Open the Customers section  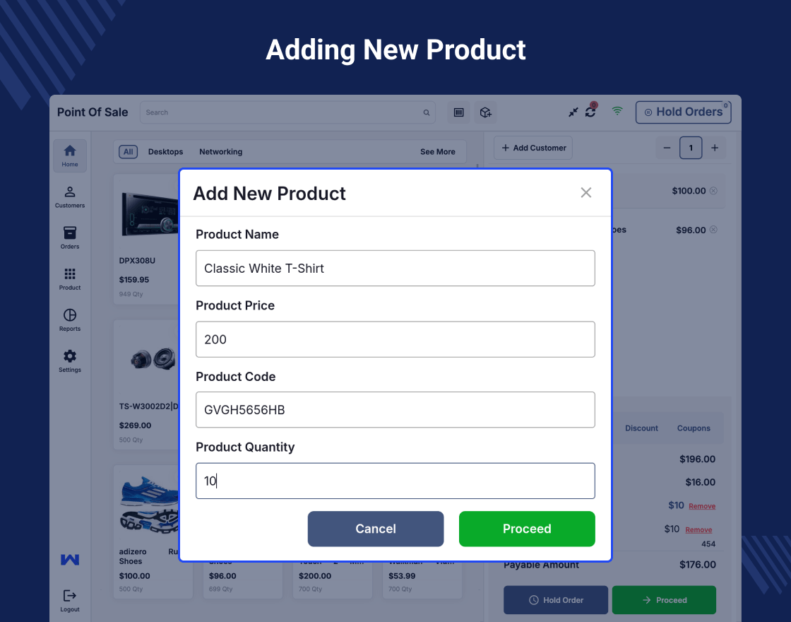(70, 196)
